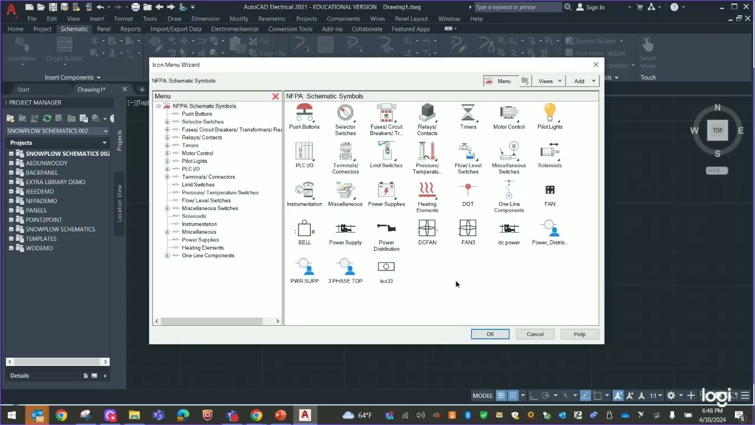Open the Wires menu

377,19
